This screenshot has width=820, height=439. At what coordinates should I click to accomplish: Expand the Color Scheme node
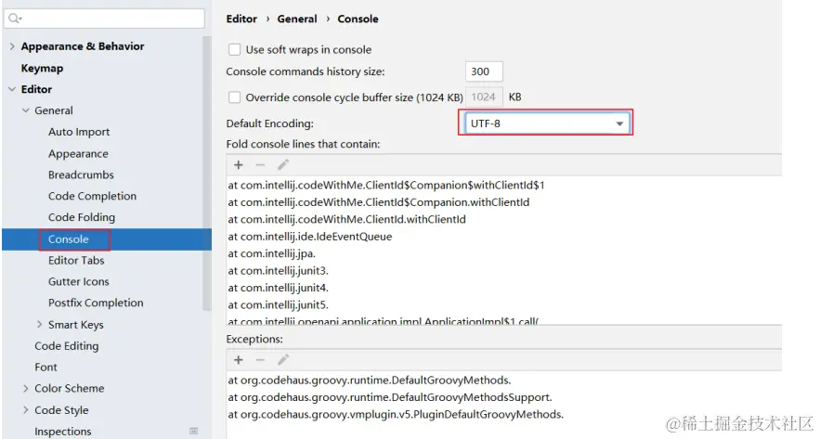26,388
